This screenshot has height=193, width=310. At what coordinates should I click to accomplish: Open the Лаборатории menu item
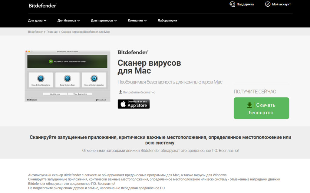tap(167, 21)
